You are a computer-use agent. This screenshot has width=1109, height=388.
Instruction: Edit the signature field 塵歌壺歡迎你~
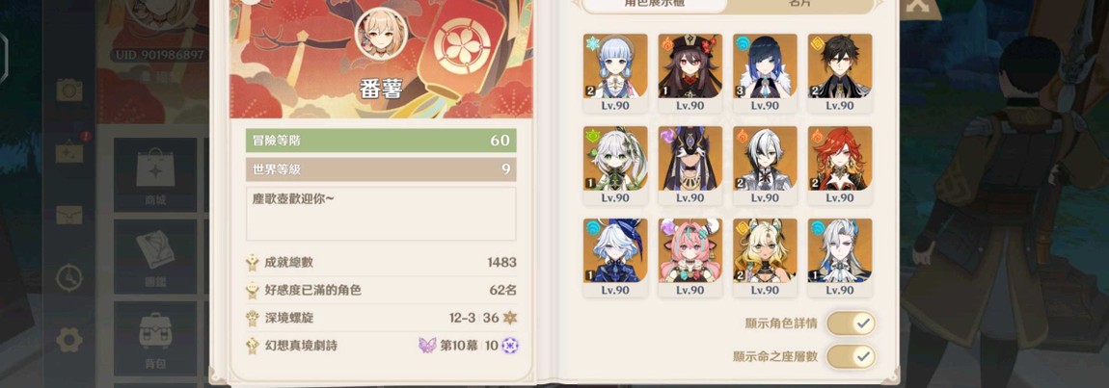tap(381, 214)
